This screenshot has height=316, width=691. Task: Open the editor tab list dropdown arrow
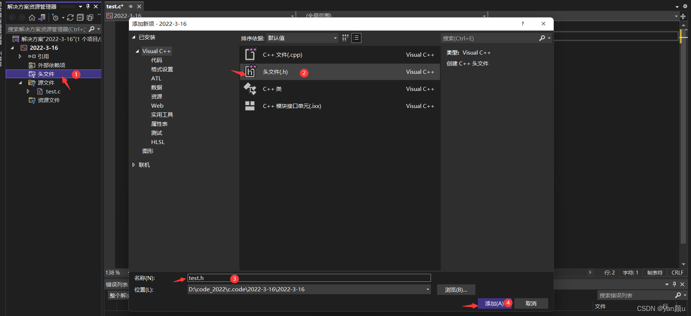677,7
